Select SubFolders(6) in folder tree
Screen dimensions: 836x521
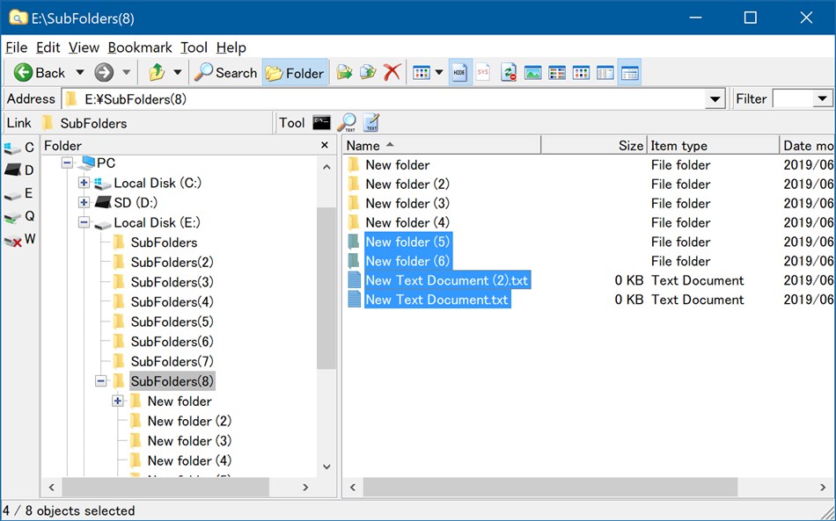pyautogui.click(x=172, y=342)
